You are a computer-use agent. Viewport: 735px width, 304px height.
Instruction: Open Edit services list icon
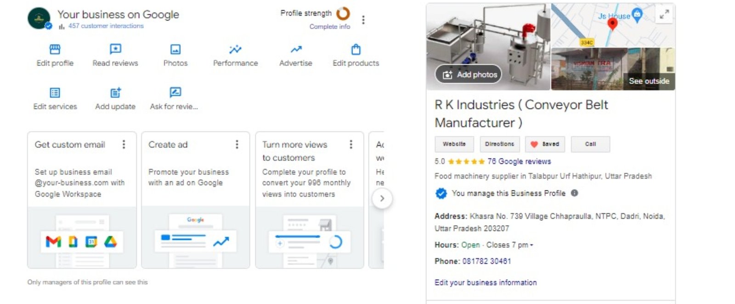coord(55,93)
